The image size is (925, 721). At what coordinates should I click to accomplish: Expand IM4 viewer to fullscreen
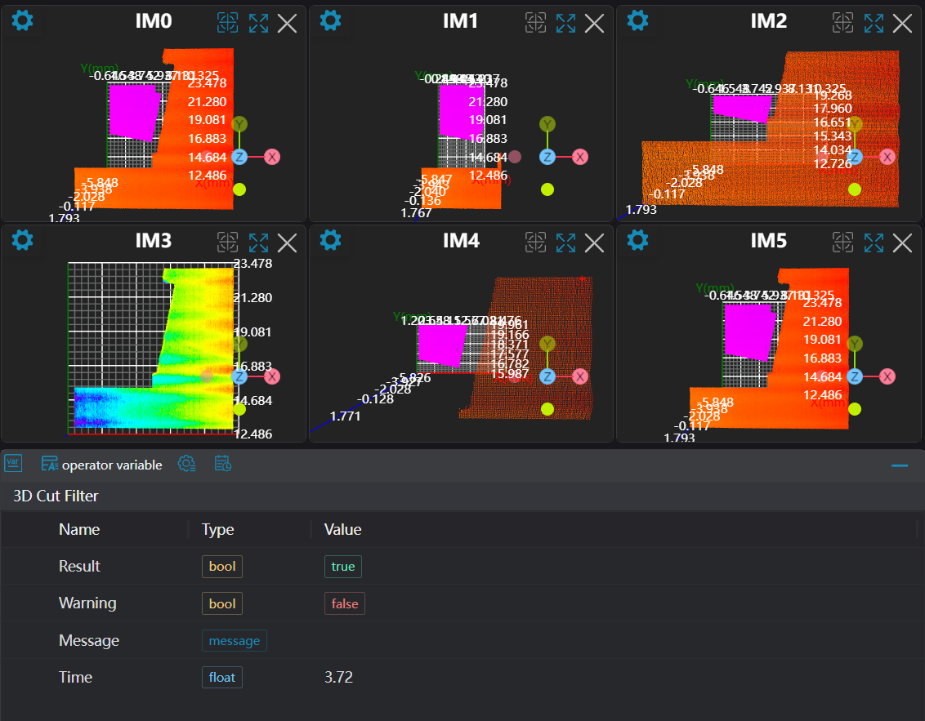pos(565,243)
